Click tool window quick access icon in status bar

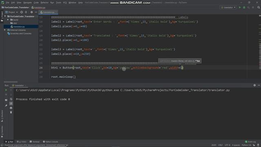coord(2,145)
